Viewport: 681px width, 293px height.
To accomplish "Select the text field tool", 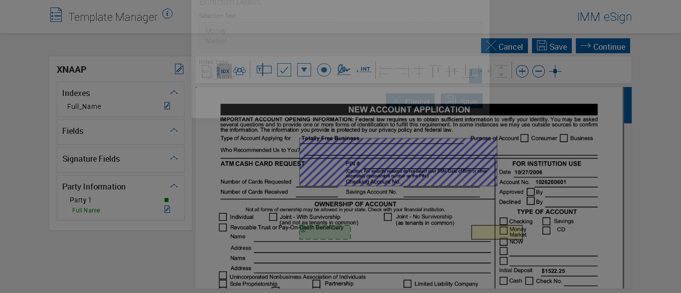I will tap(264, 70).
